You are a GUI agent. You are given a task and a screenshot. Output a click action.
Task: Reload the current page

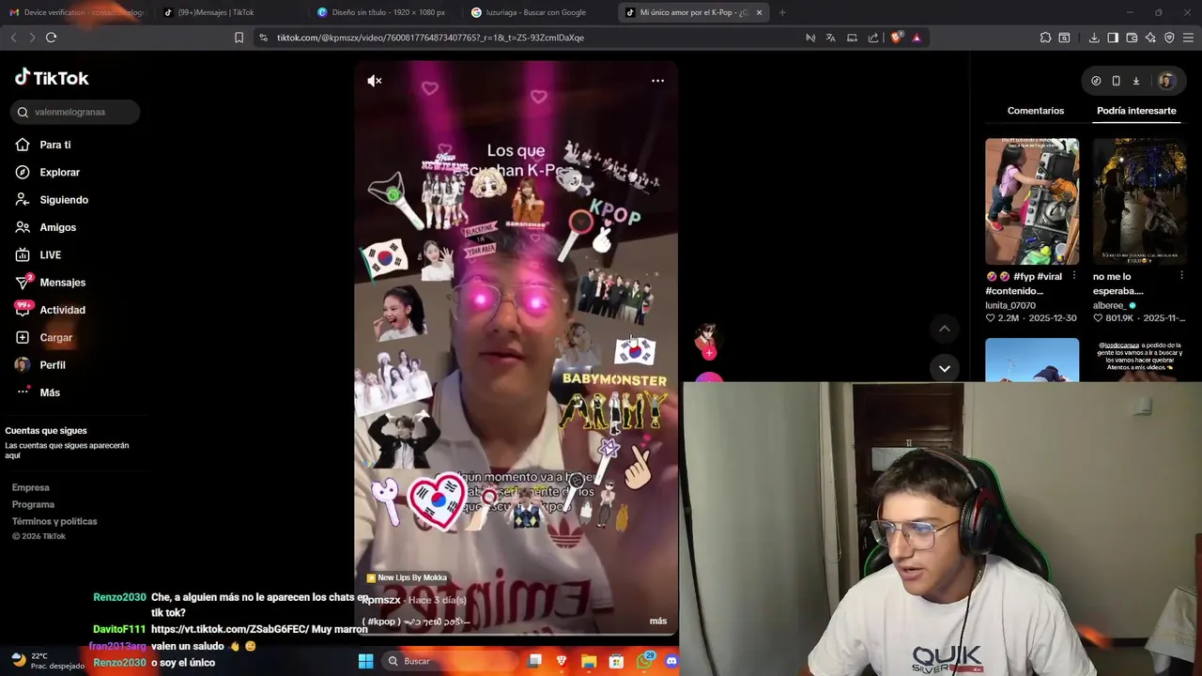[51, 38]
